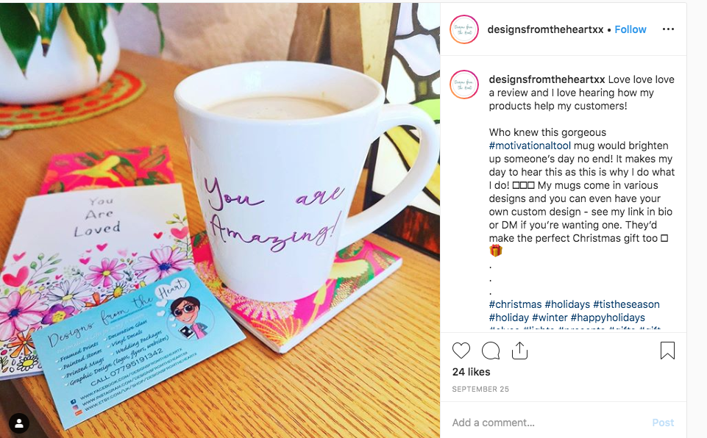Open designsfromtheheartxx username in caption
Viewport: 707px width, 438px height.
click(547, 79)
